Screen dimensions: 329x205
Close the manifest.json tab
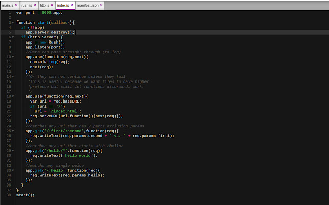click(x=101, y=5)
